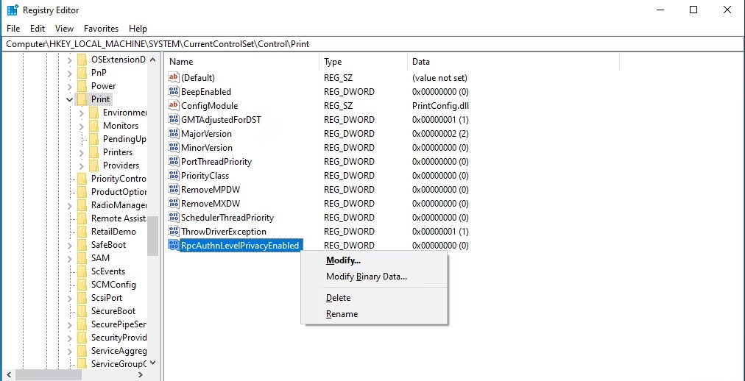Collapse the Print key in tree
This screenshot has height=381, width=745.
(x=70, y=99)
